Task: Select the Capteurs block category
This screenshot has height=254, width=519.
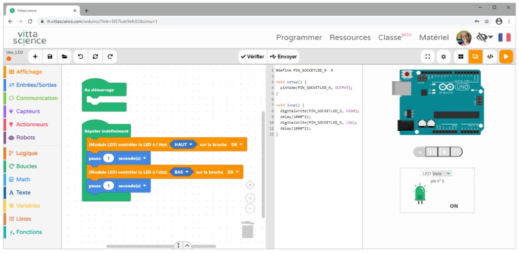Action: (27, 111)
